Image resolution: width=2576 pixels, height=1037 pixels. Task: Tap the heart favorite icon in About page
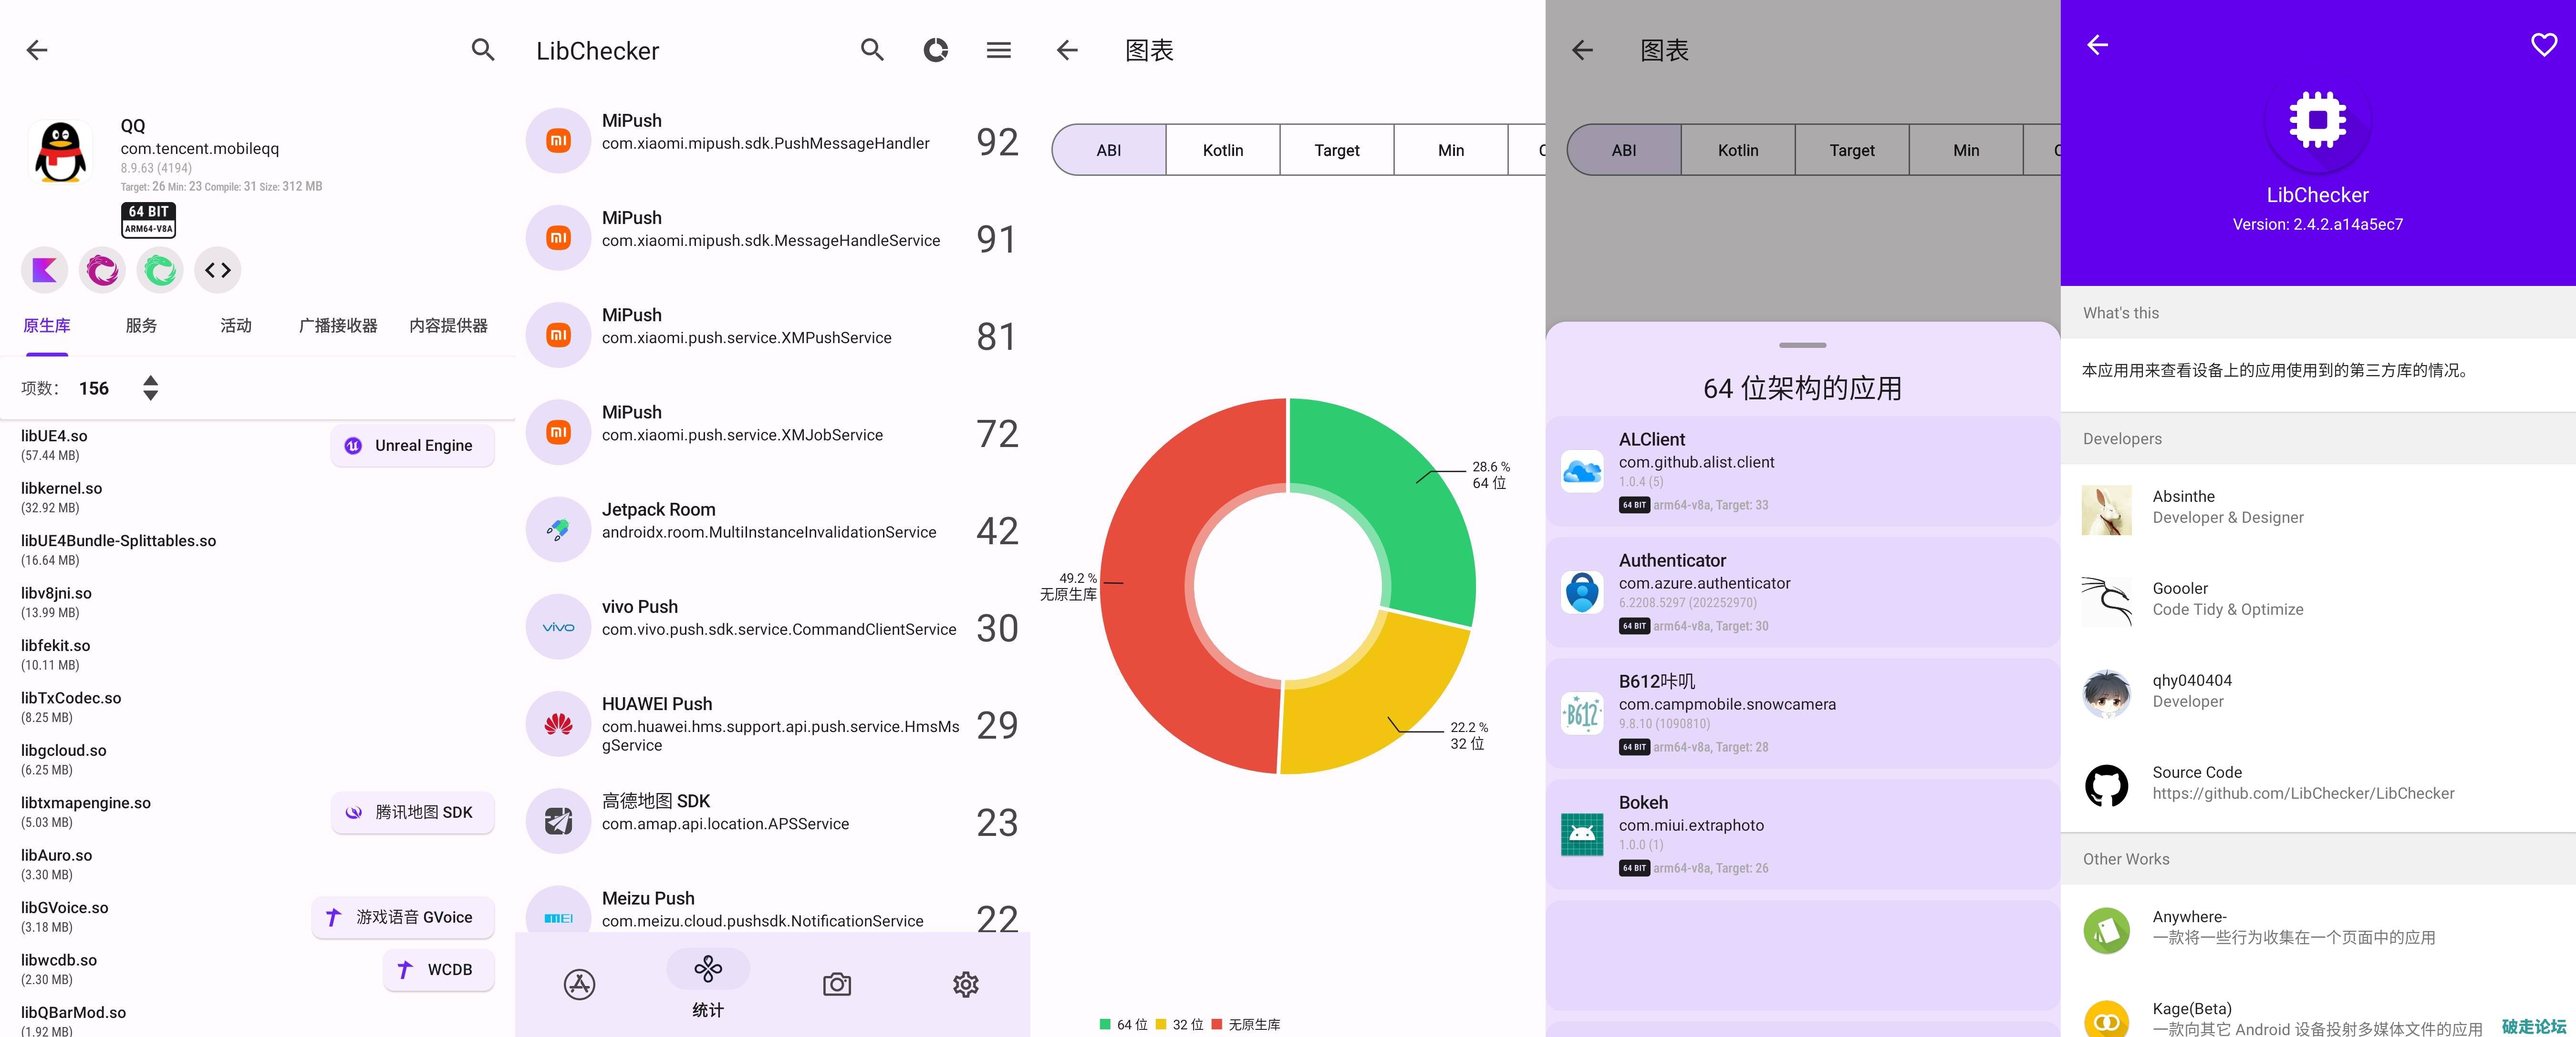click(x=2543, y=45)
